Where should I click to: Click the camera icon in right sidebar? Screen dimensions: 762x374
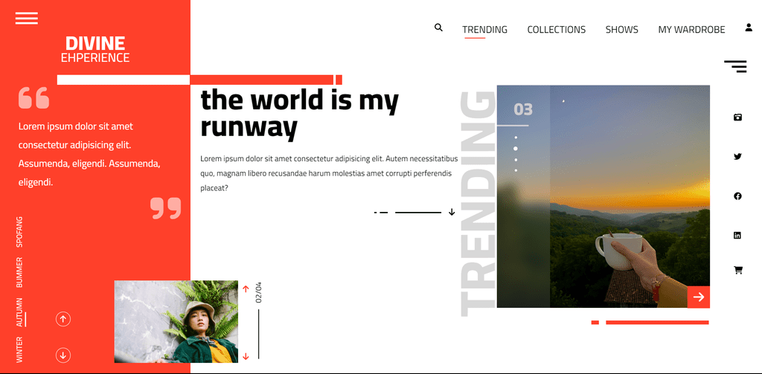737,117
